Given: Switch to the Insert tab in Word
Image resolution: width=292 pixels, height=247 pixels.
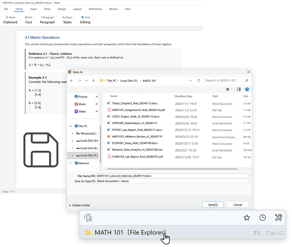Looking at the screenshot, I should [x=33, y=9].
